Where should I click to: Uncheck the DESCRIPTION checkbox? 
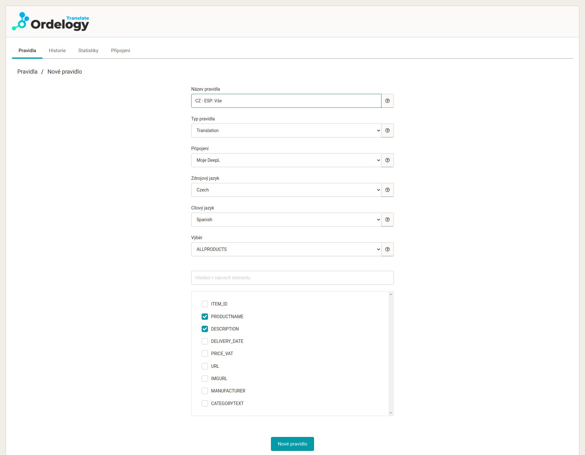click(205, 329)
